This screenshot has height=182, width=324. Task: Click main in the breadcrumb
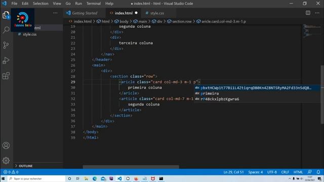[x=142, y=21]
